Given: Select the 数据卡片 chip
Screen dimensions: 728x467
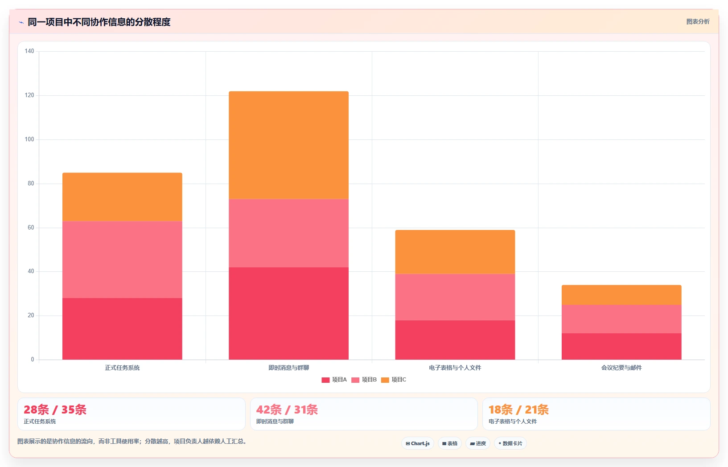Looking at the screenshot, I should [510, 443].
